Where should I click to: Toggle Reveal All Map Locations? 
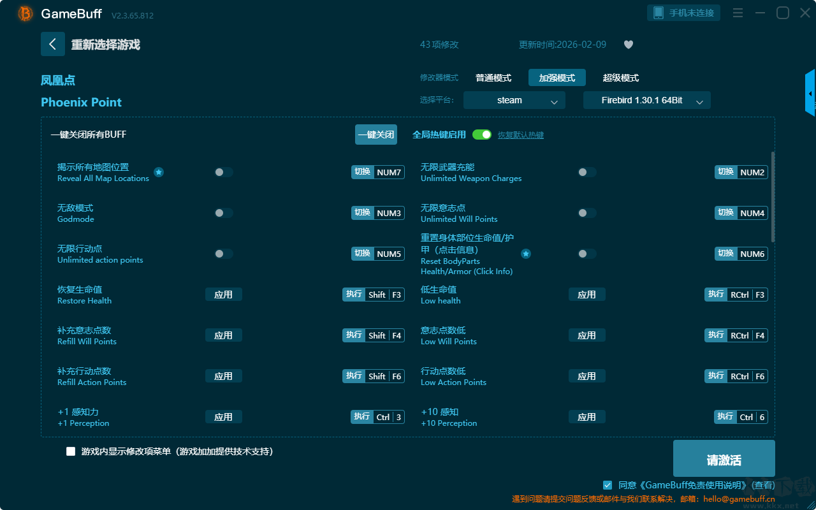pos(224,172)
